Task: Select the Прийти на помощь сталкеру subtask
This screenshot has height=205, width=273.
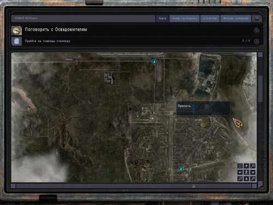Action: pos(48,41)
